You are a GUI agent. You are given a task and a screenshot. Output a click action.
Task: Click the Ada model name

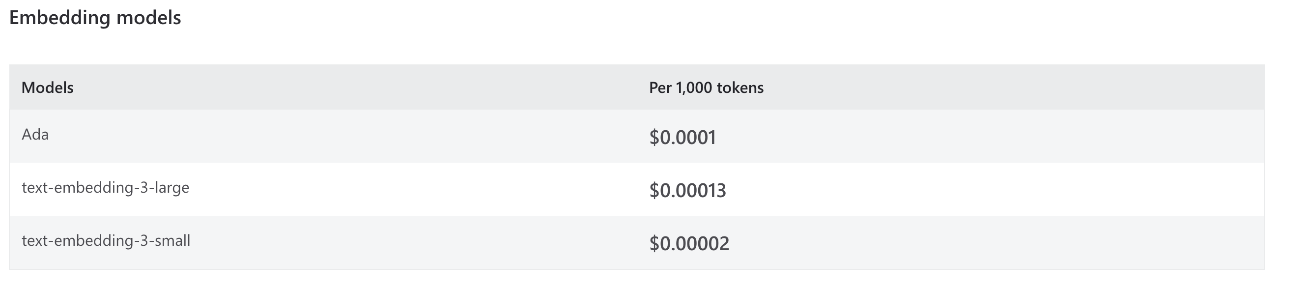click(35, 135)
